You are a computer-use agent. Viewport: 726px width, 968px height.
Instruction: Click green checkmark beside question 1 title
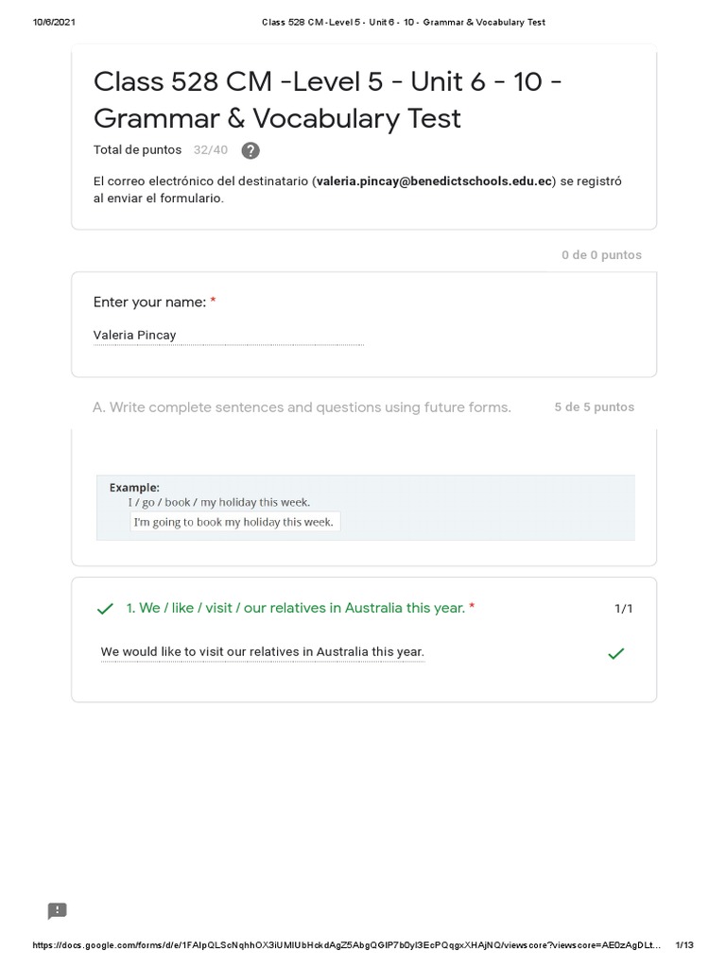[106, 609]
